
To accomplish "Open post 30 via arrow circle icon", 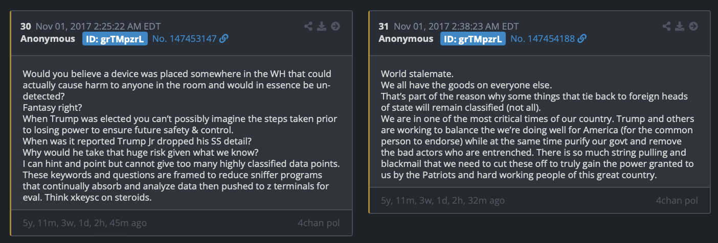I will pyautogui.click(x=335, y=26).
